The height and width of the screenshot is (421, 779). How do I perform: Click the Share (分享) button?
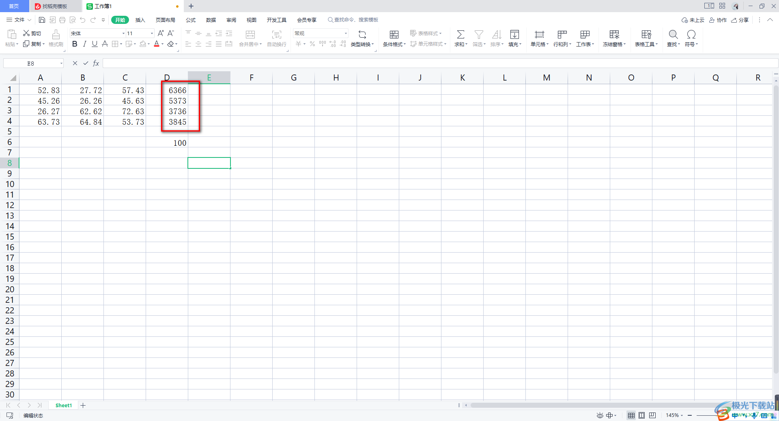point(740,20)
